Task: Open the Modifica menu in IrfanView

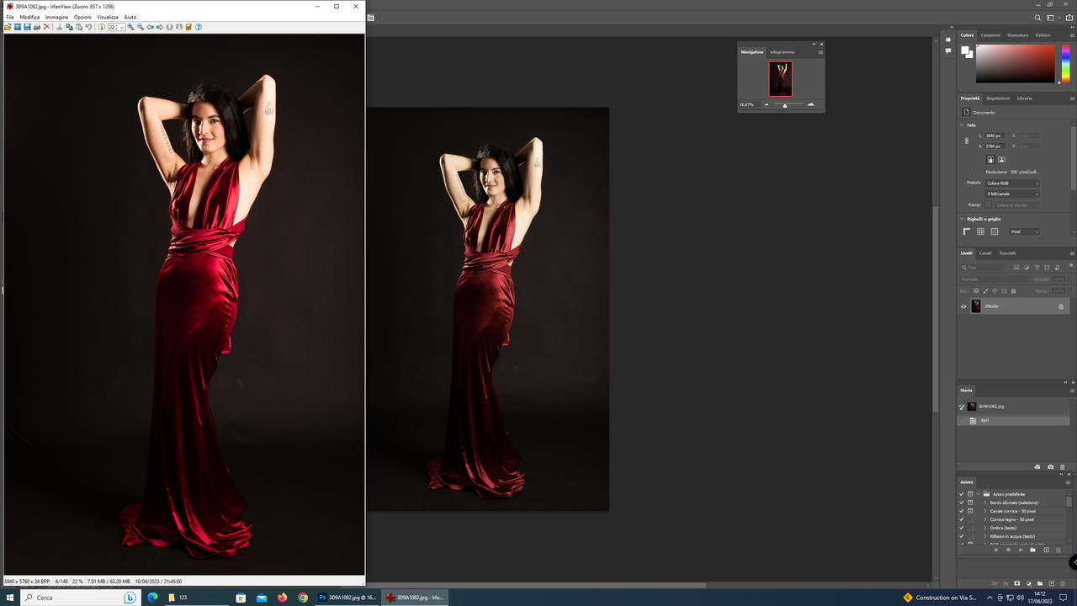Action: click(29, 17)
